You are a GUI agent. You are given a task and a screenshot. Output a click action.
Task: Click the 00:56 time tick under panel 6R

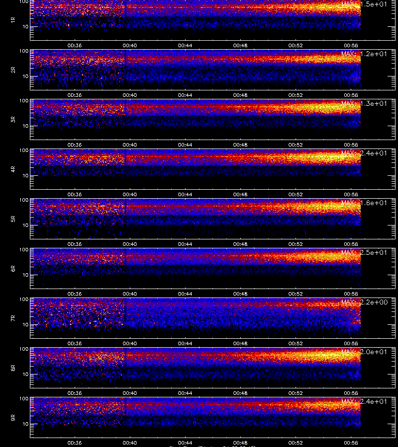coord(351,294)
